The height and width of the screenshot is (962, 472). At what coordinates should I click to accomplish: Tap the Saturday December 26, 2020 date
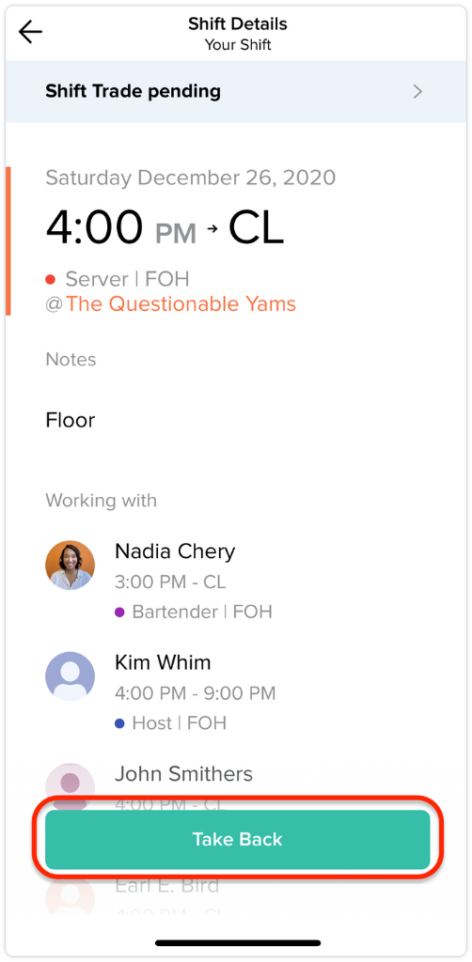click(x=190, y=178)
